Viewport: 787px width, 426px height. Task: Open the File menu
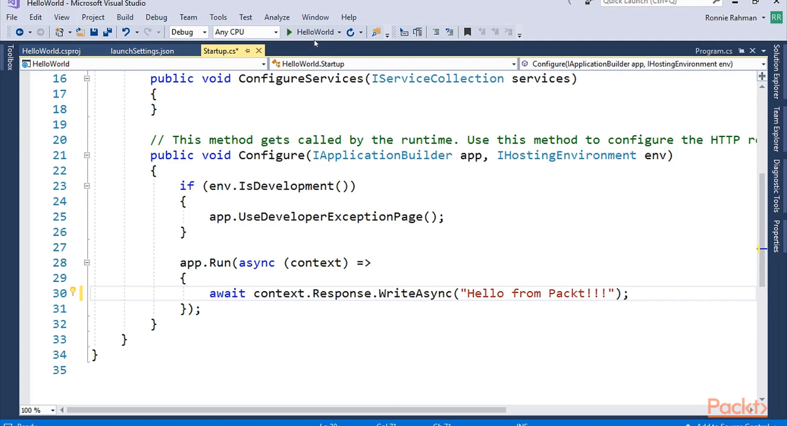12,17
